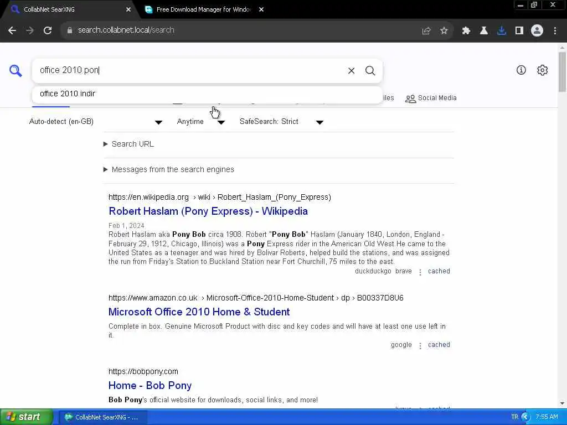
Task: Click the scrollbar down arrow
Action: click(562, 403)
